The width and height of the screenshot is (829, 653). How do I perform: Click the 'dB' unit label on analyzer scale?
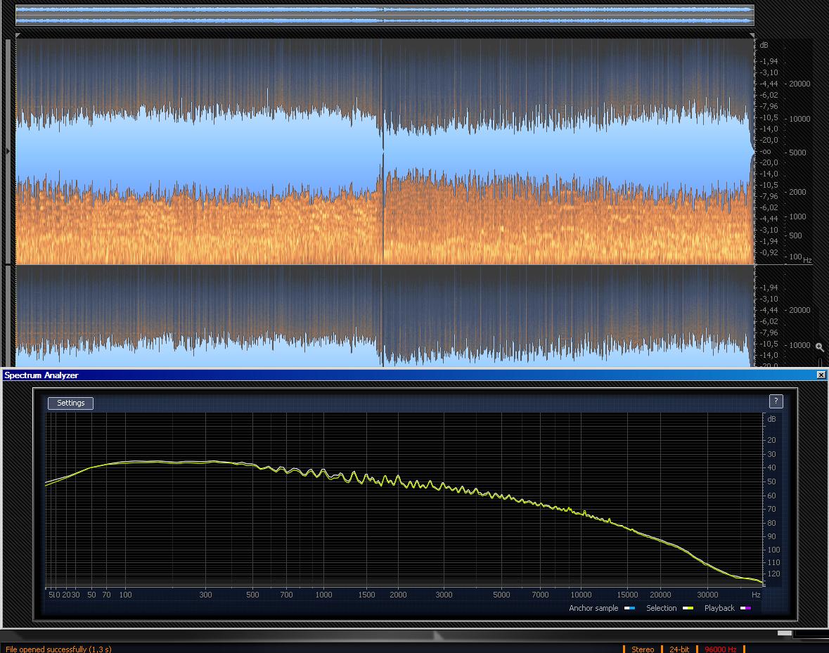(x=771, y=419)
